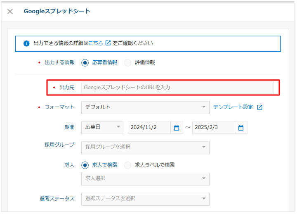
Task: Click the external link icon next to テンプレート設定
Action: tap(260, 107)
